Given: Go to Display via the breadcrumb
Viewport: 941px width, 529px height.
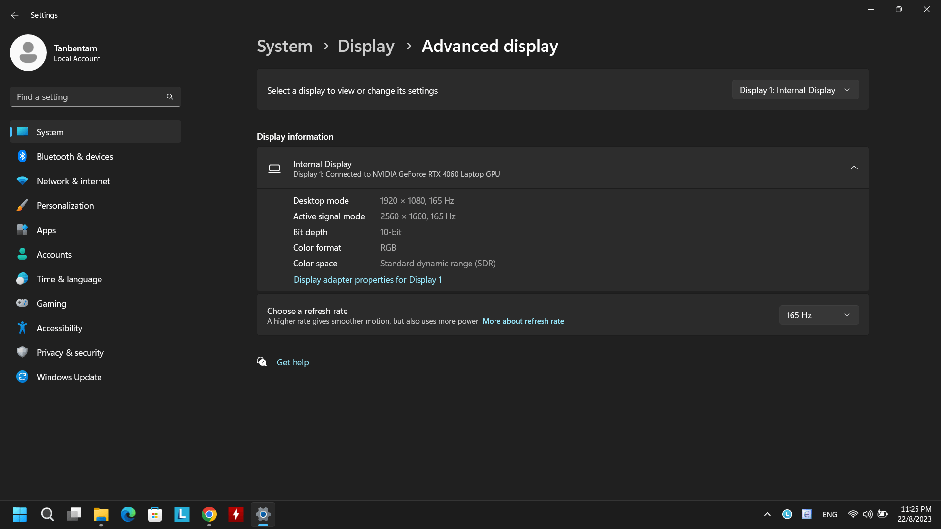Looking at the screenshot, I should pos(366,46).
